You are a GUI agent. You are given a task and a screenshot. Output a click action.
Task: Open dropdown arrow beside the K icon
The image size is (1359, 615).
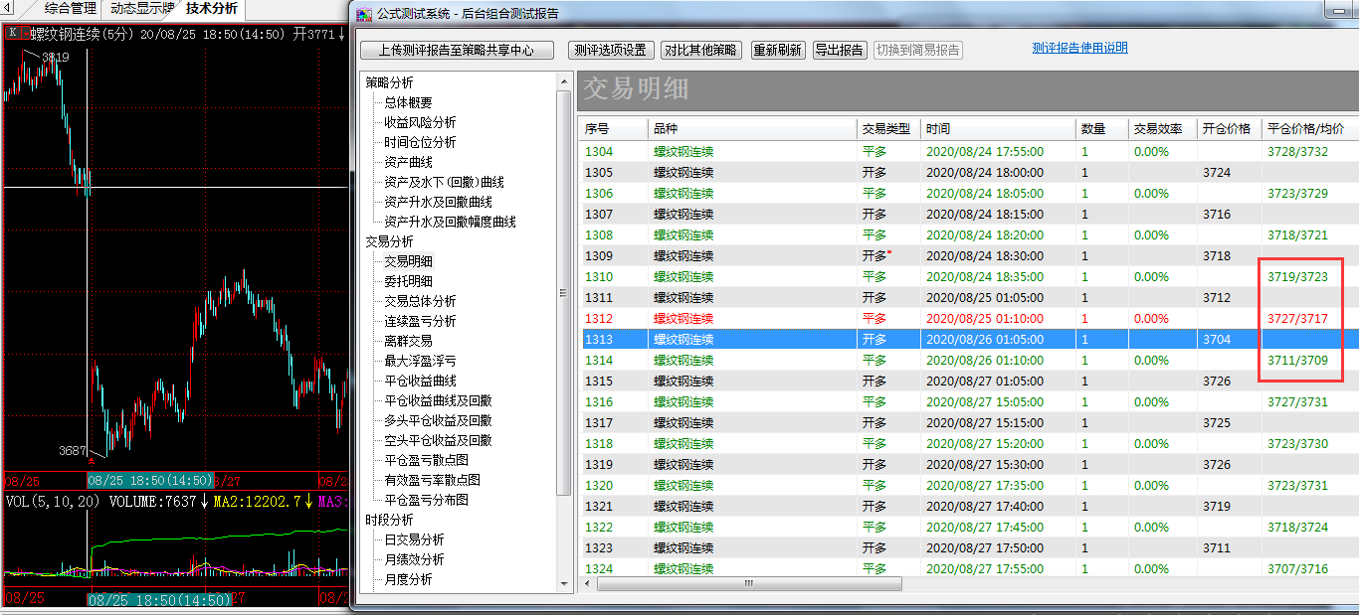click(x=26, y=33)
